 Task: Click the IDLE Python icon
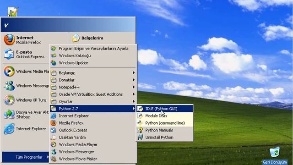click(x=140, y=109)
